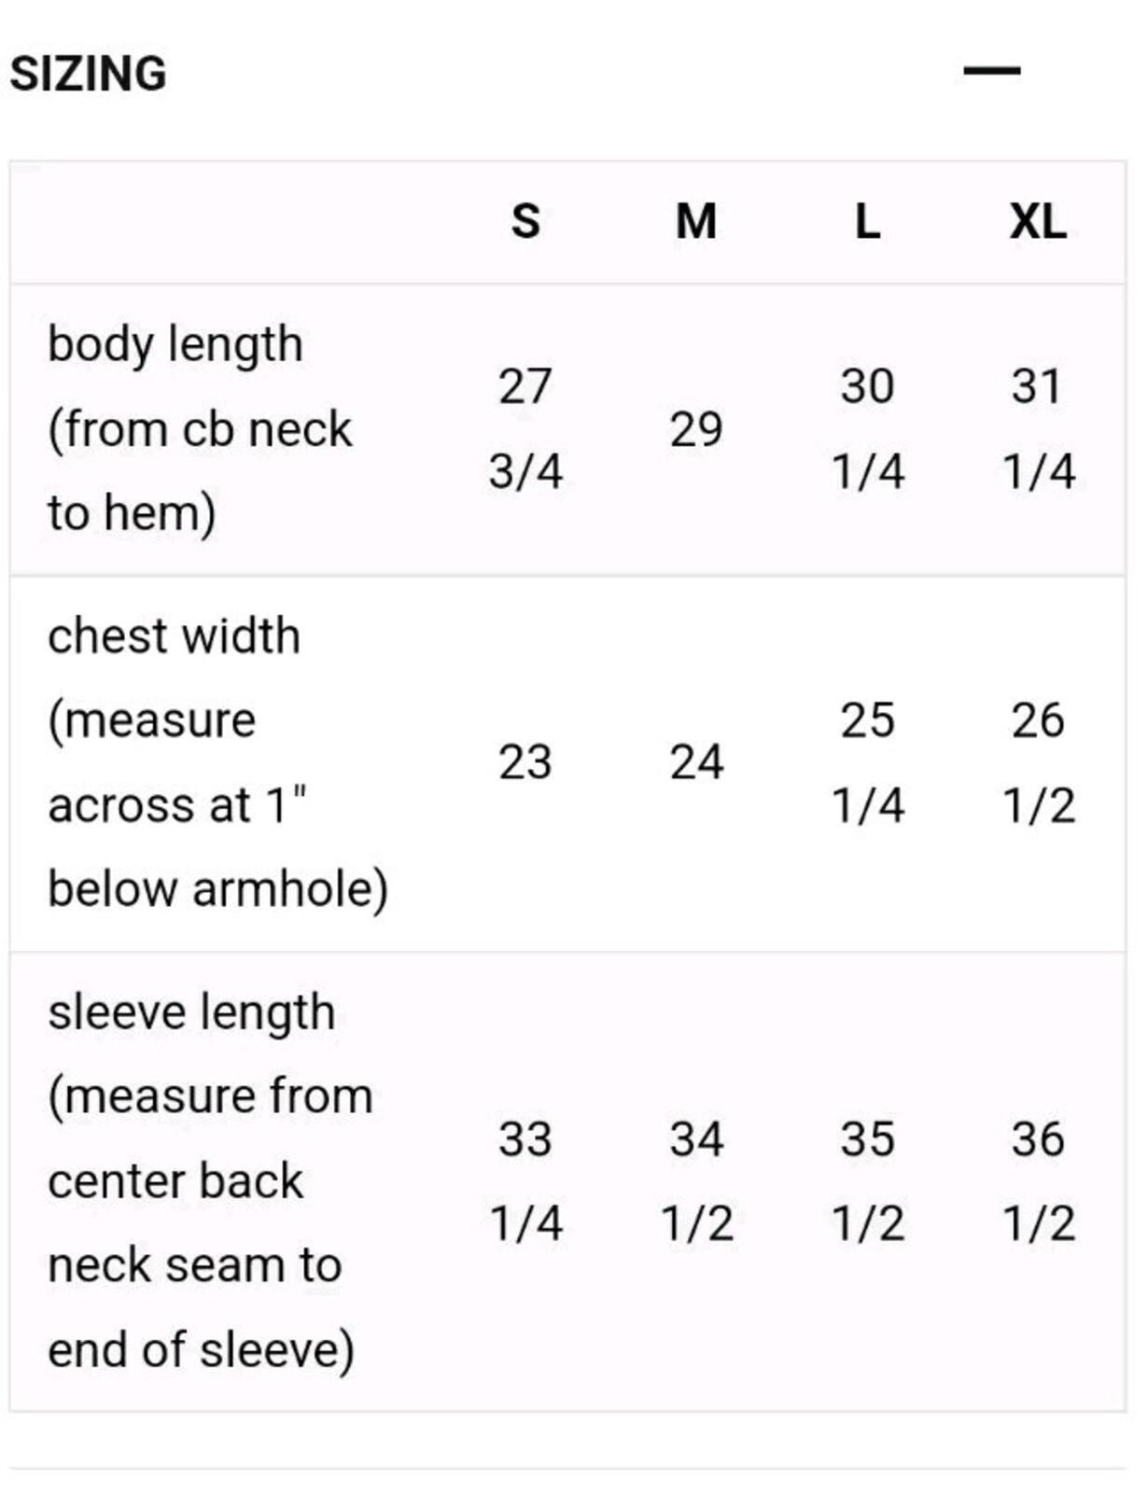Click the SIZING section heading

pyautogui.click(x=89, y=74)
